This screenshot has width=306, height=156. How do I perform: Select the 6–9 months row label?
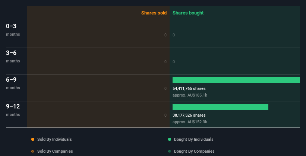13,83
